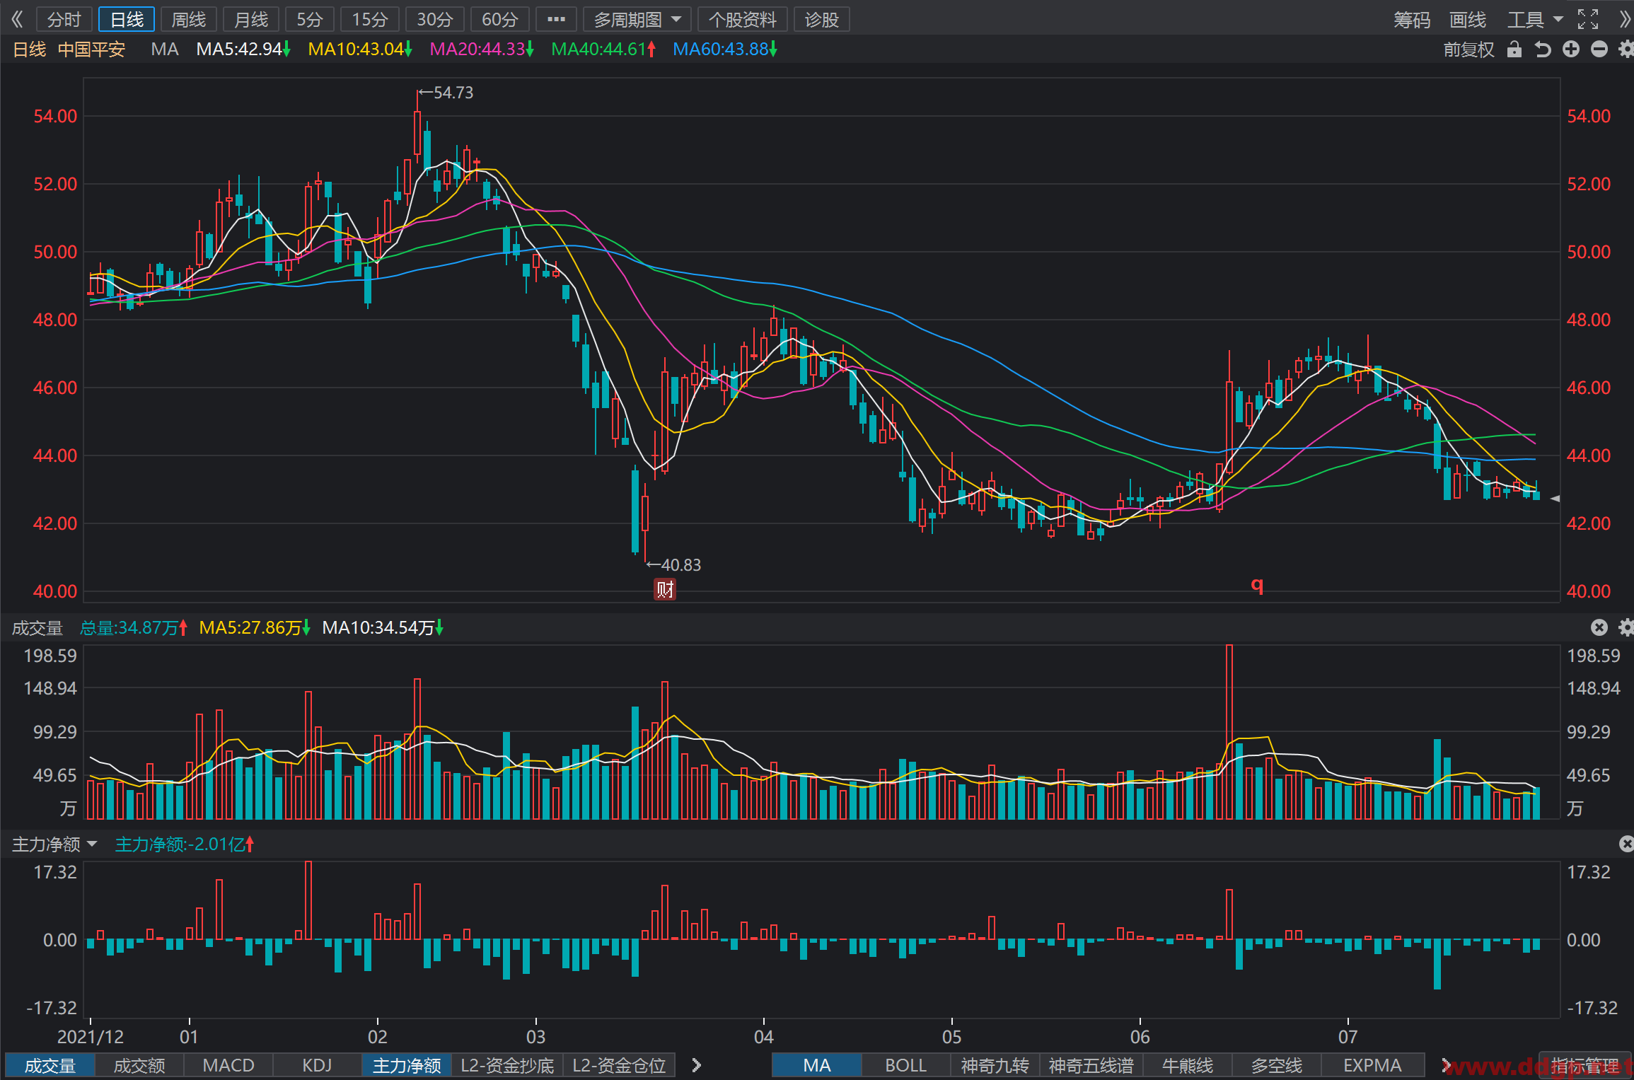Click the red q event marker
Screen dimensions: 1634x1080
click(x=1257, y=584)
